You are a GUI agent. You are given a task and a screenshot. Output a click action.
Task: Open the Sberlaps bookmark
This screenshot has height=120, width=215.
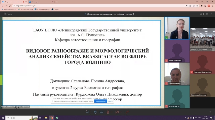(55, 9)
